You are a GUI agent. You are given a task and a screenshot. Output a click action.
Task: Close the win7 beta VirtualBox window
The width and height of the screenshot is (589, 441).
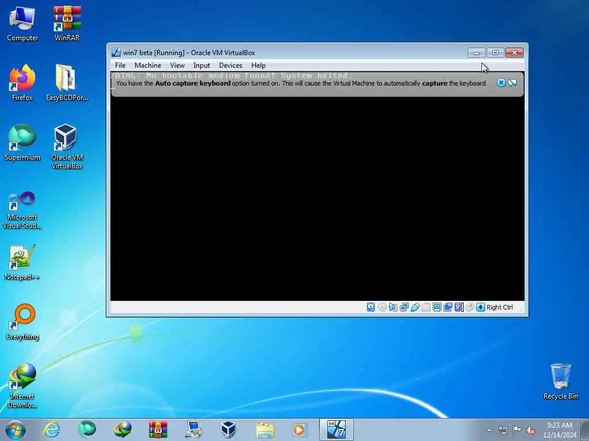[x=514, y=52]
